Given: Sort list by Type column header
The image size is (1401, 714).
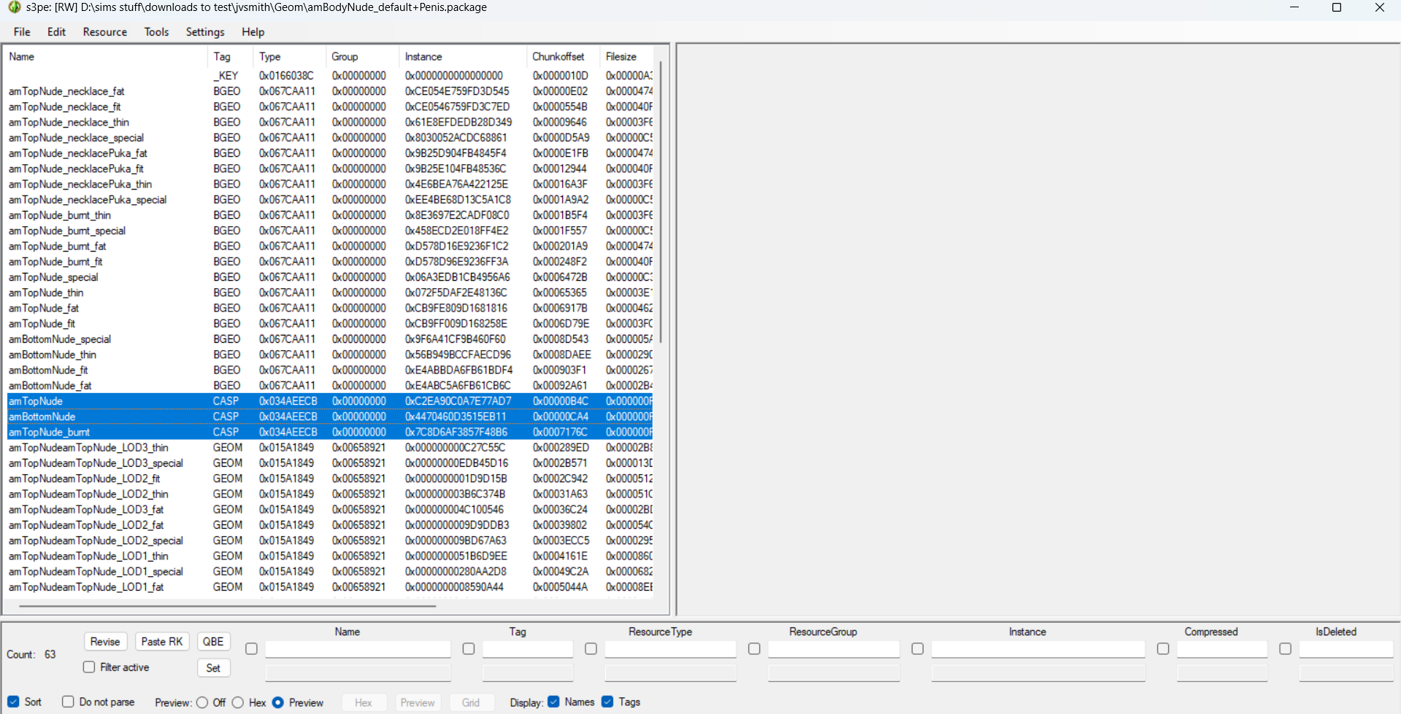Looking at the screenshot, I should pyautogui.click(x=290, y=57).
